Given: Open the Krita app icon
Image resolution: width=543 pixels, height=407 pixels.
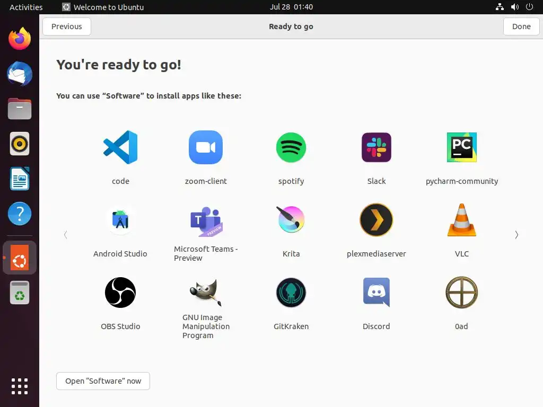Looking at the screenshot, I should (x=291, y=219).
